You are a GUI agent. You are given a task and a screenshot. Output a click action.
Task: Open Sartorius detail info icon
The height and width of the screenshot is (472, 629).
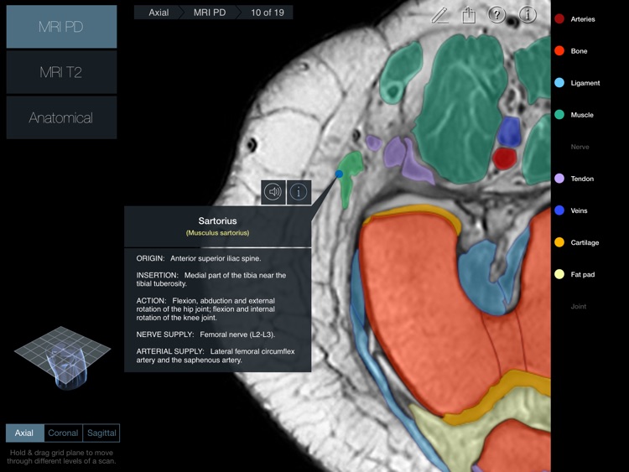tap(299, 192)
